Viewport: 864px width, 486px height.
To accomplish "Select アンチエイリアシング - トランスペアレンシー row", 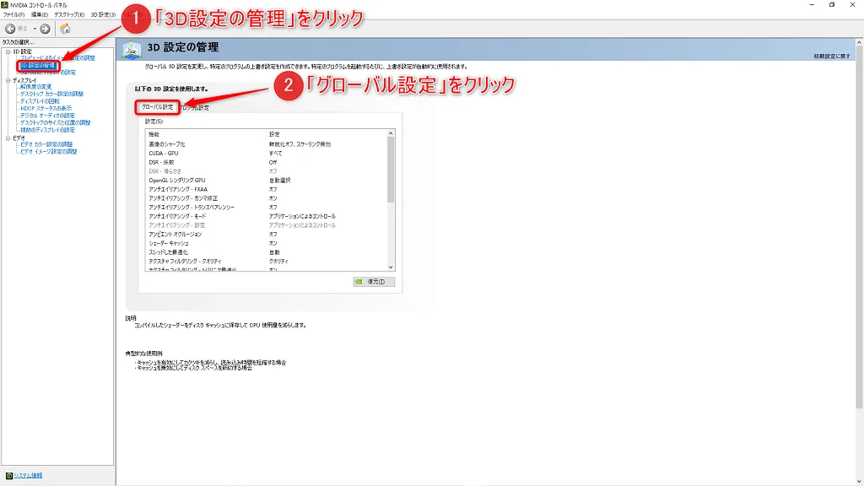I will (267, 208).
